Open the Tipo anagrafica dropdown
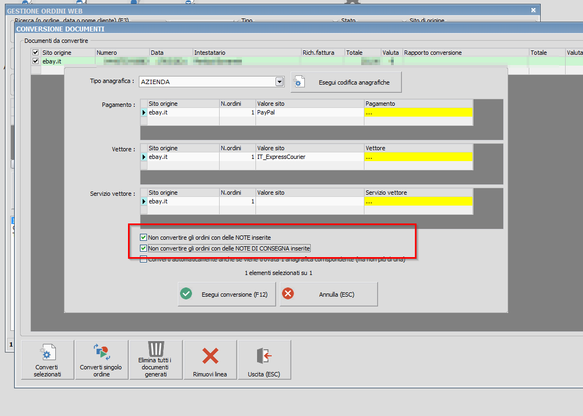This screenshot has width=583, height=416. point(280,82)
